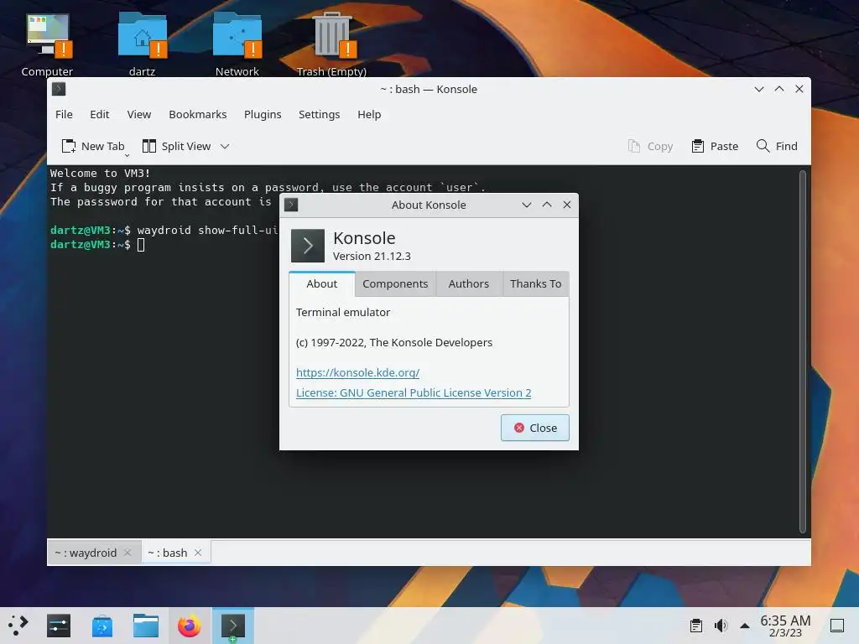Open the volume tray icon
This screenshot has height=644, width=859.
coord(721,626)
